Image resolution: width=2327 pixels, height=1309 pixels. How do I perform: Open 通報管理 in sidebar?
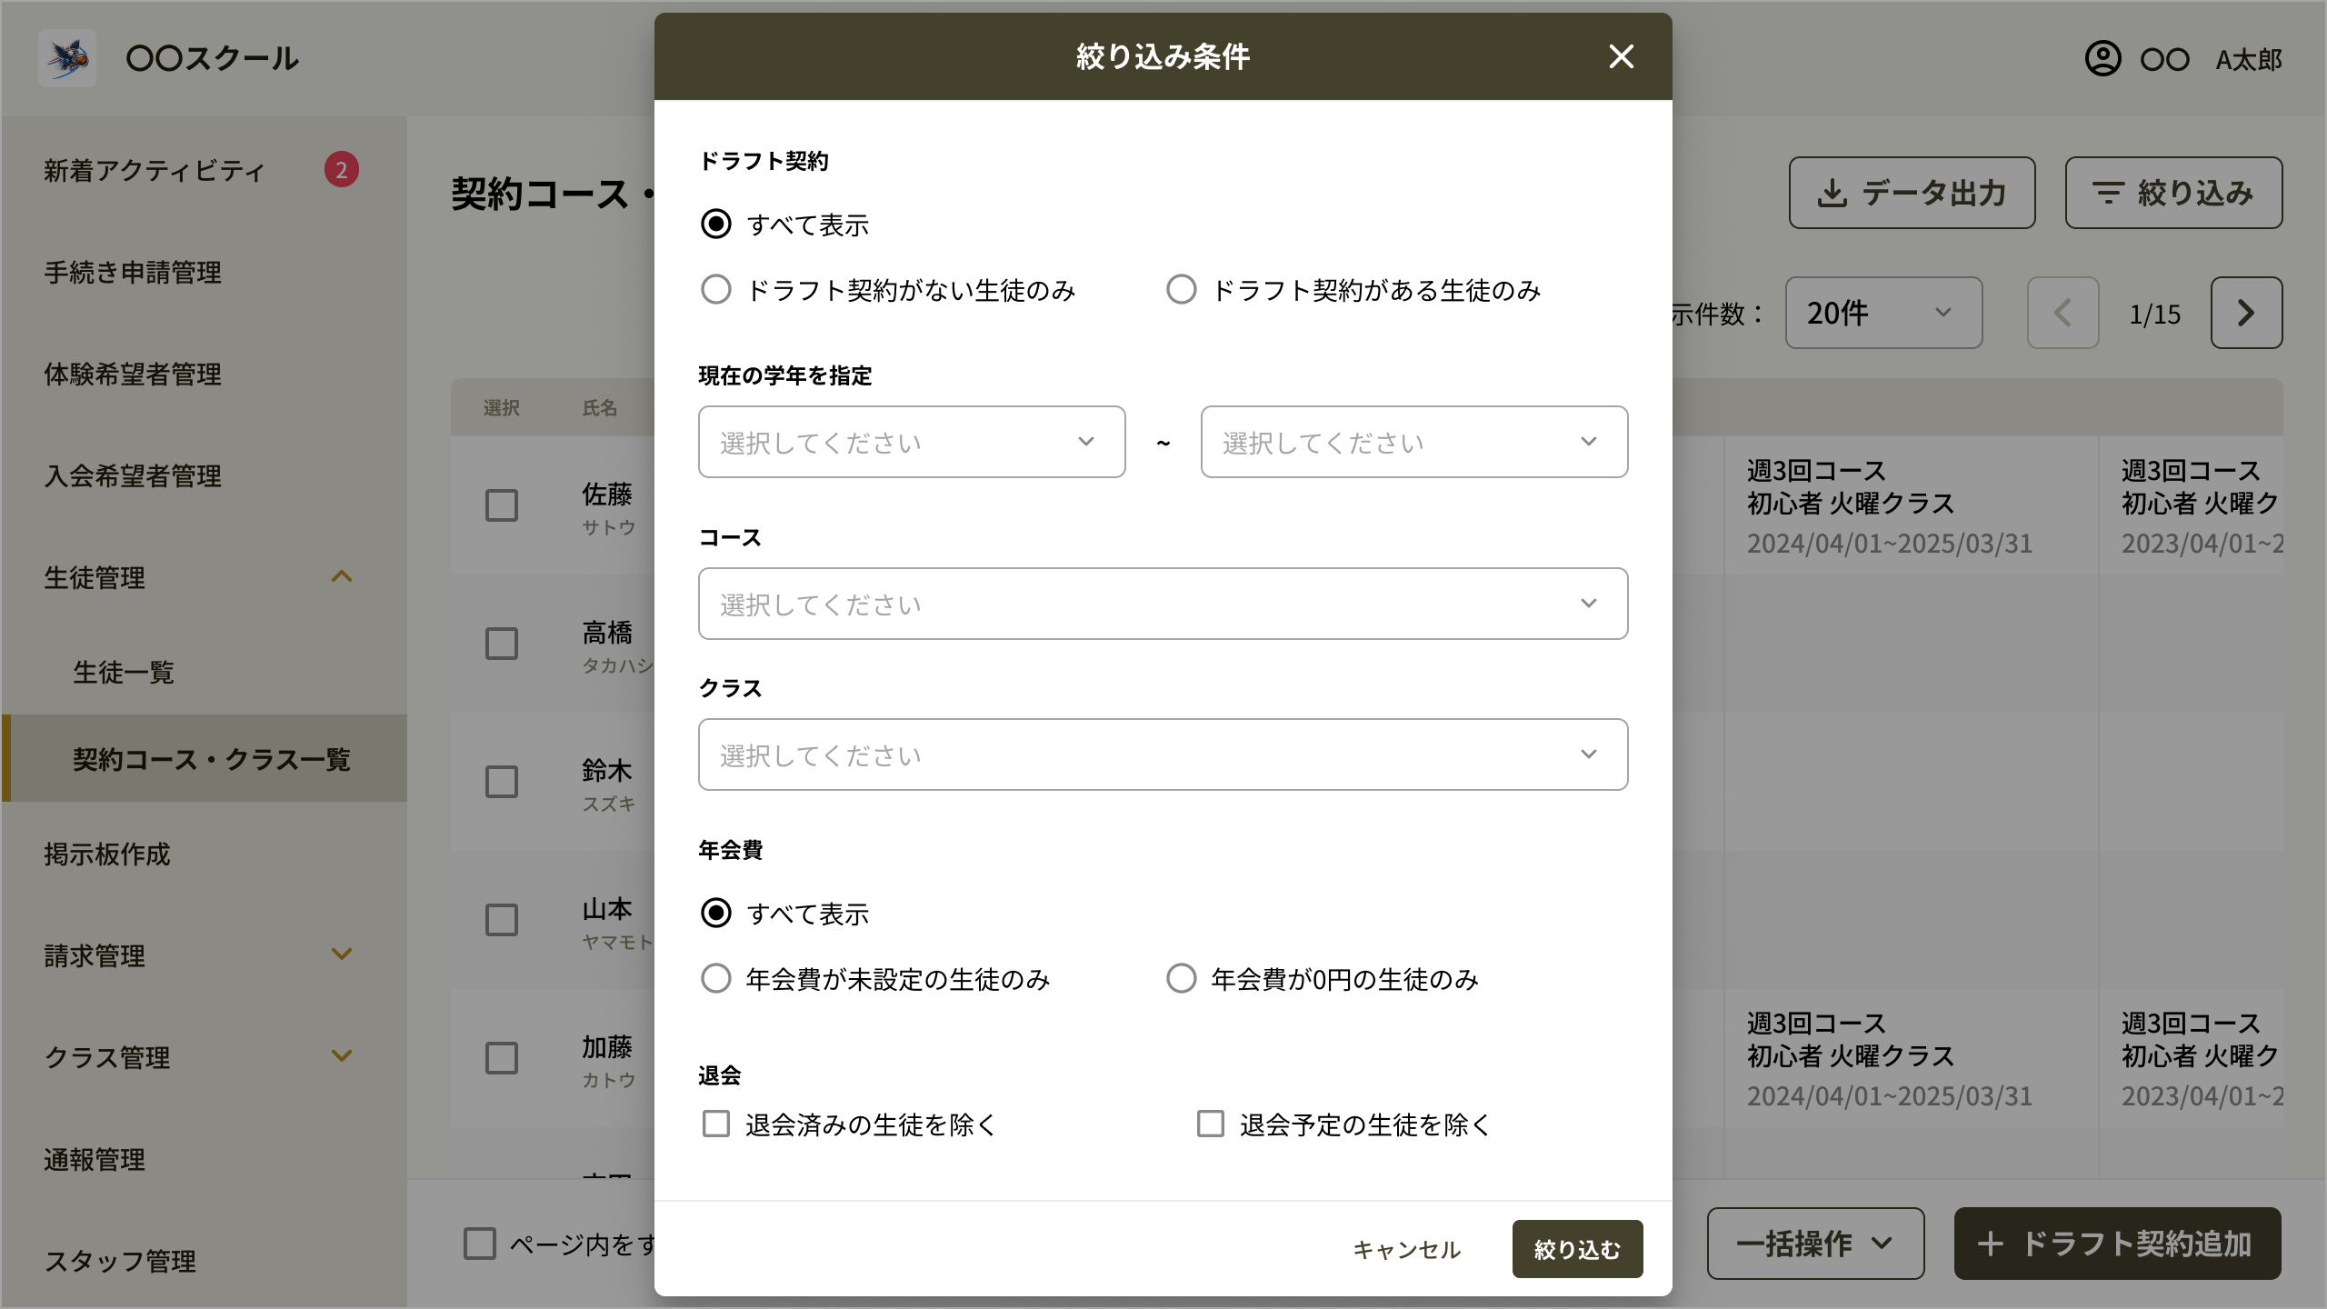(x=95, y=1159)
